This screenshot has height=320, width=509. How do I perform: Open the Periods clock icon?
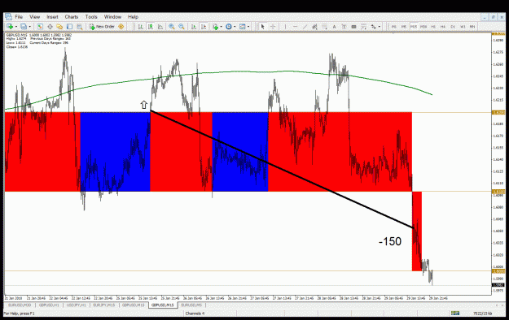point(229,27)
